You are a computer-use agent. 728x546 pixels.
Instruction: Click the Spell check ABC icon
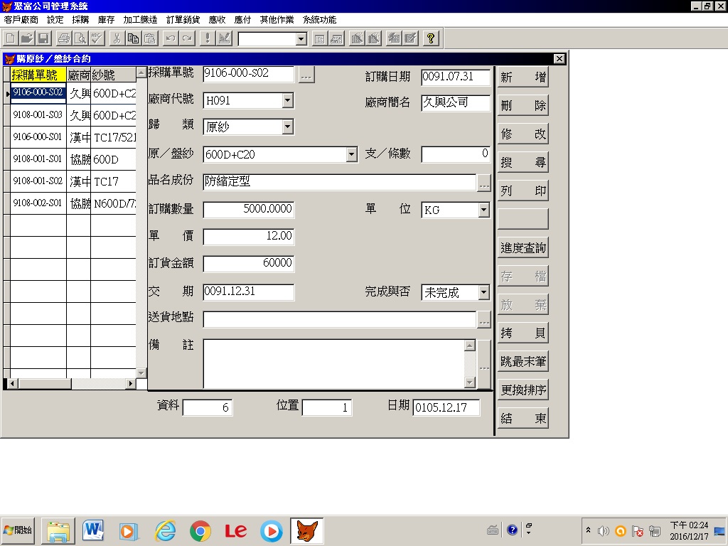click(x=97, y=38)
